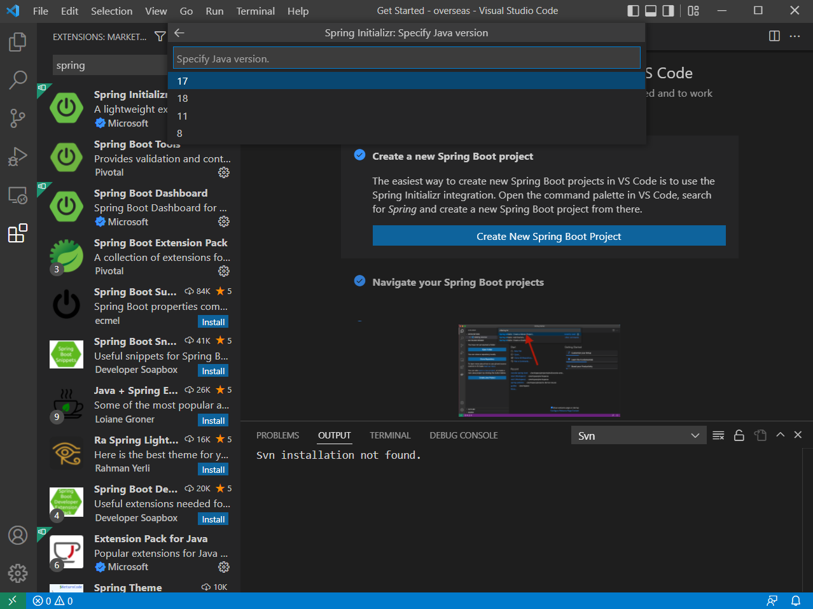Screen dimensions: 813x609
Task: Switch to the PROBLEMS tab
Action: [x=277, y=435]
